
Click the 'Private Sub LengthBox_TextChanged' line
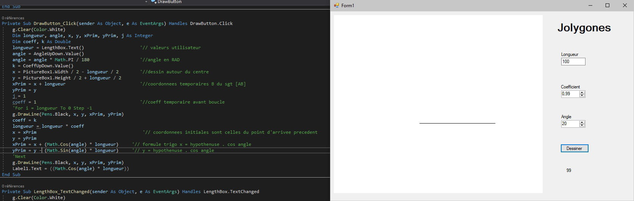tap(131, 192)
